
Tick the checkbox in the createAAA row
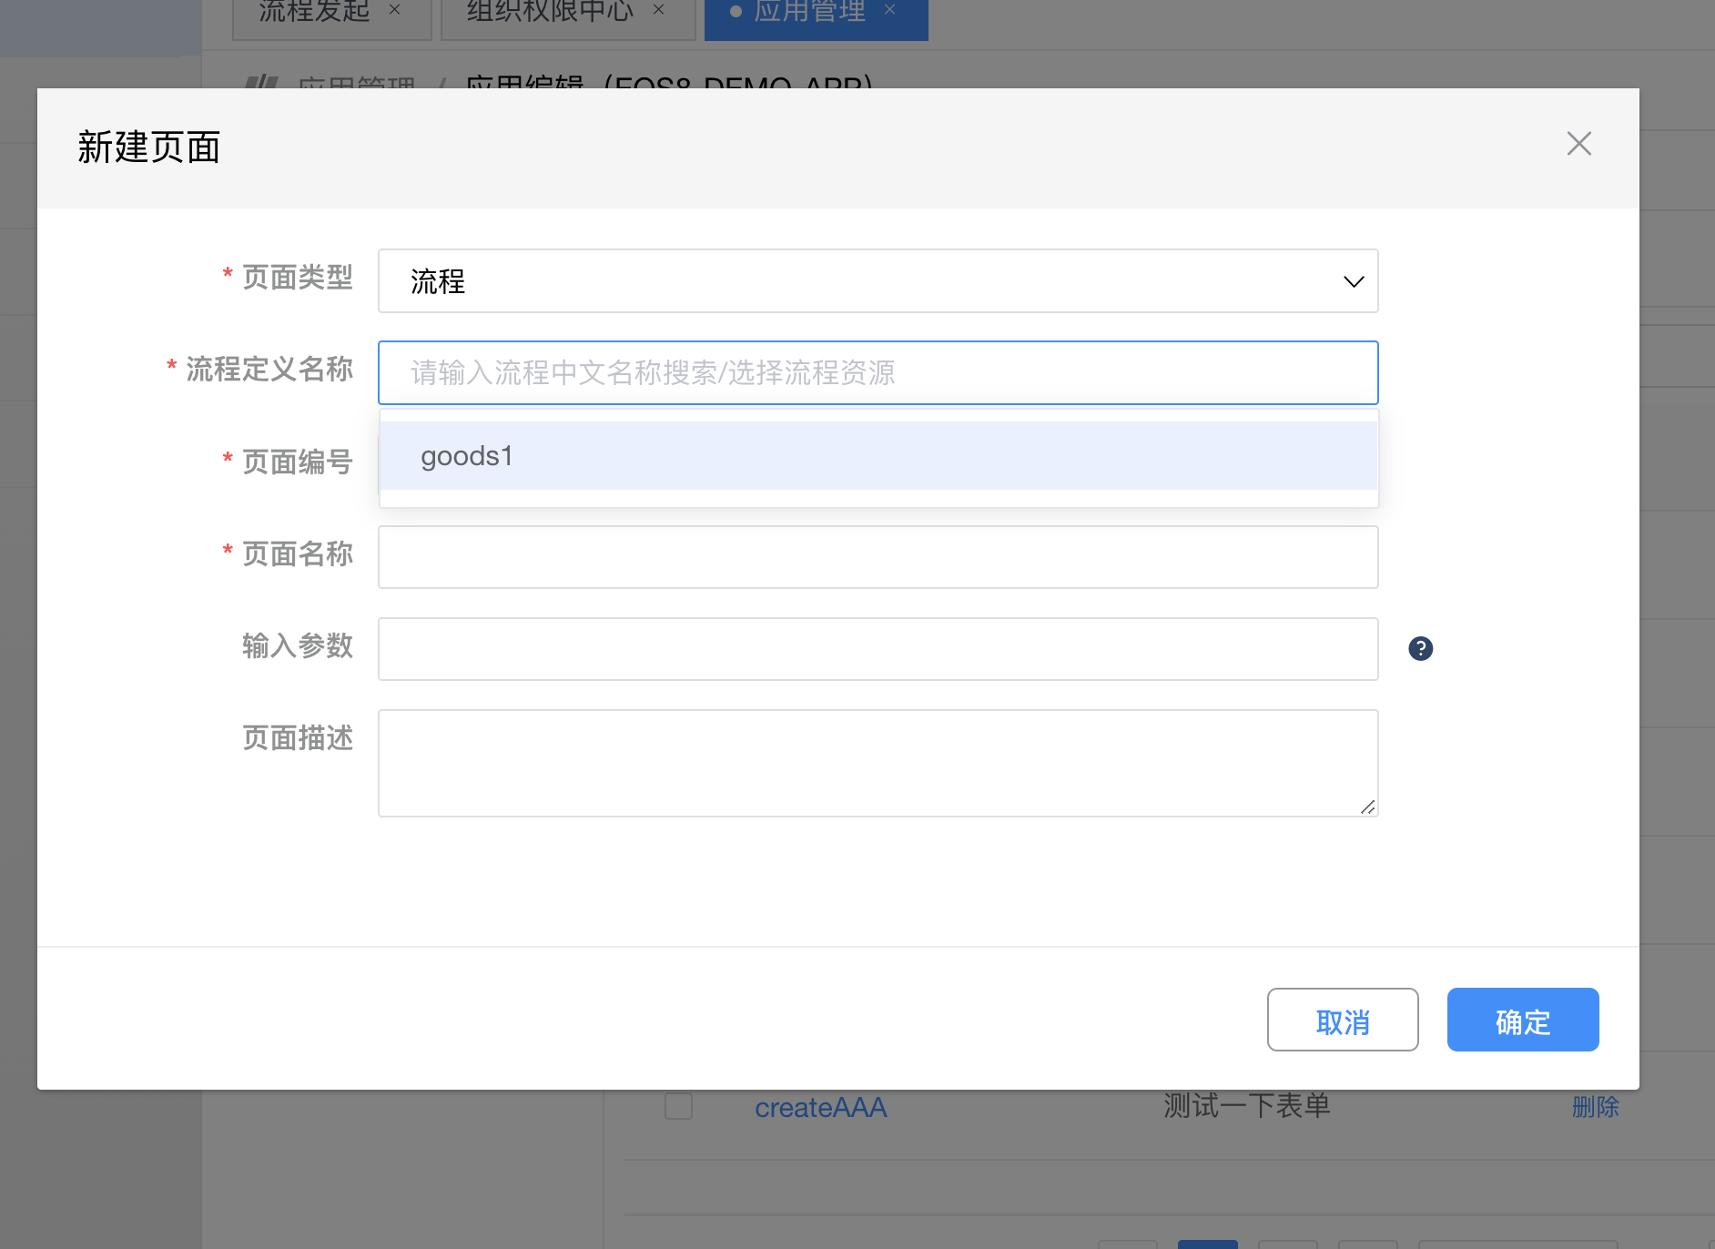pyautogui.click(x=678, y=1106)
